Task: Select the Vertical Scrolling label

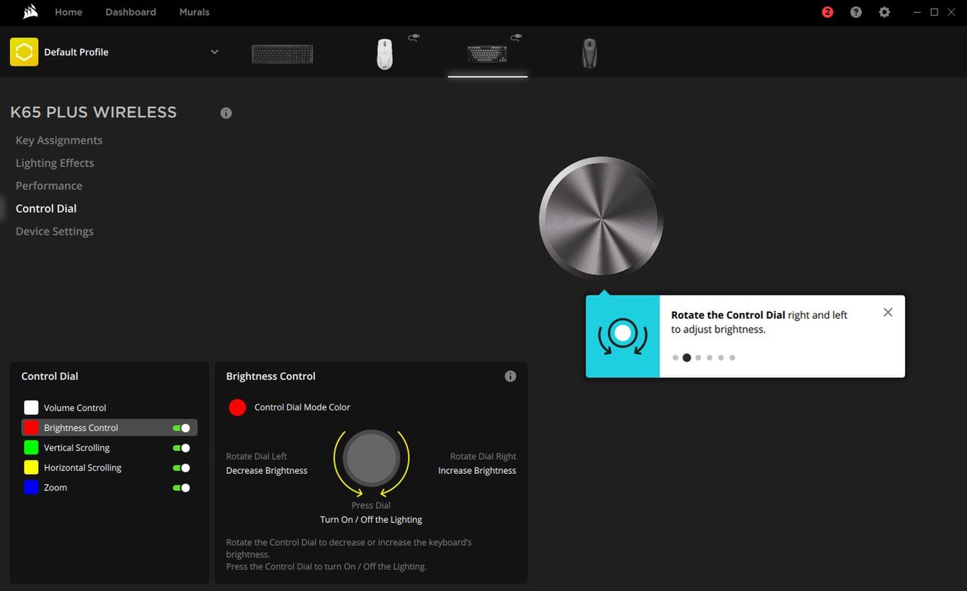Action: (x=76, y=447)
